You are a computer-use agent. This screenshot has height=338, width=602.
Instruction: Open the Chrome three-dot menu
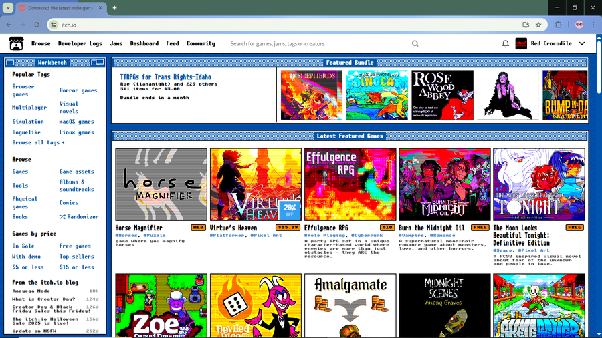coord(593,25)
